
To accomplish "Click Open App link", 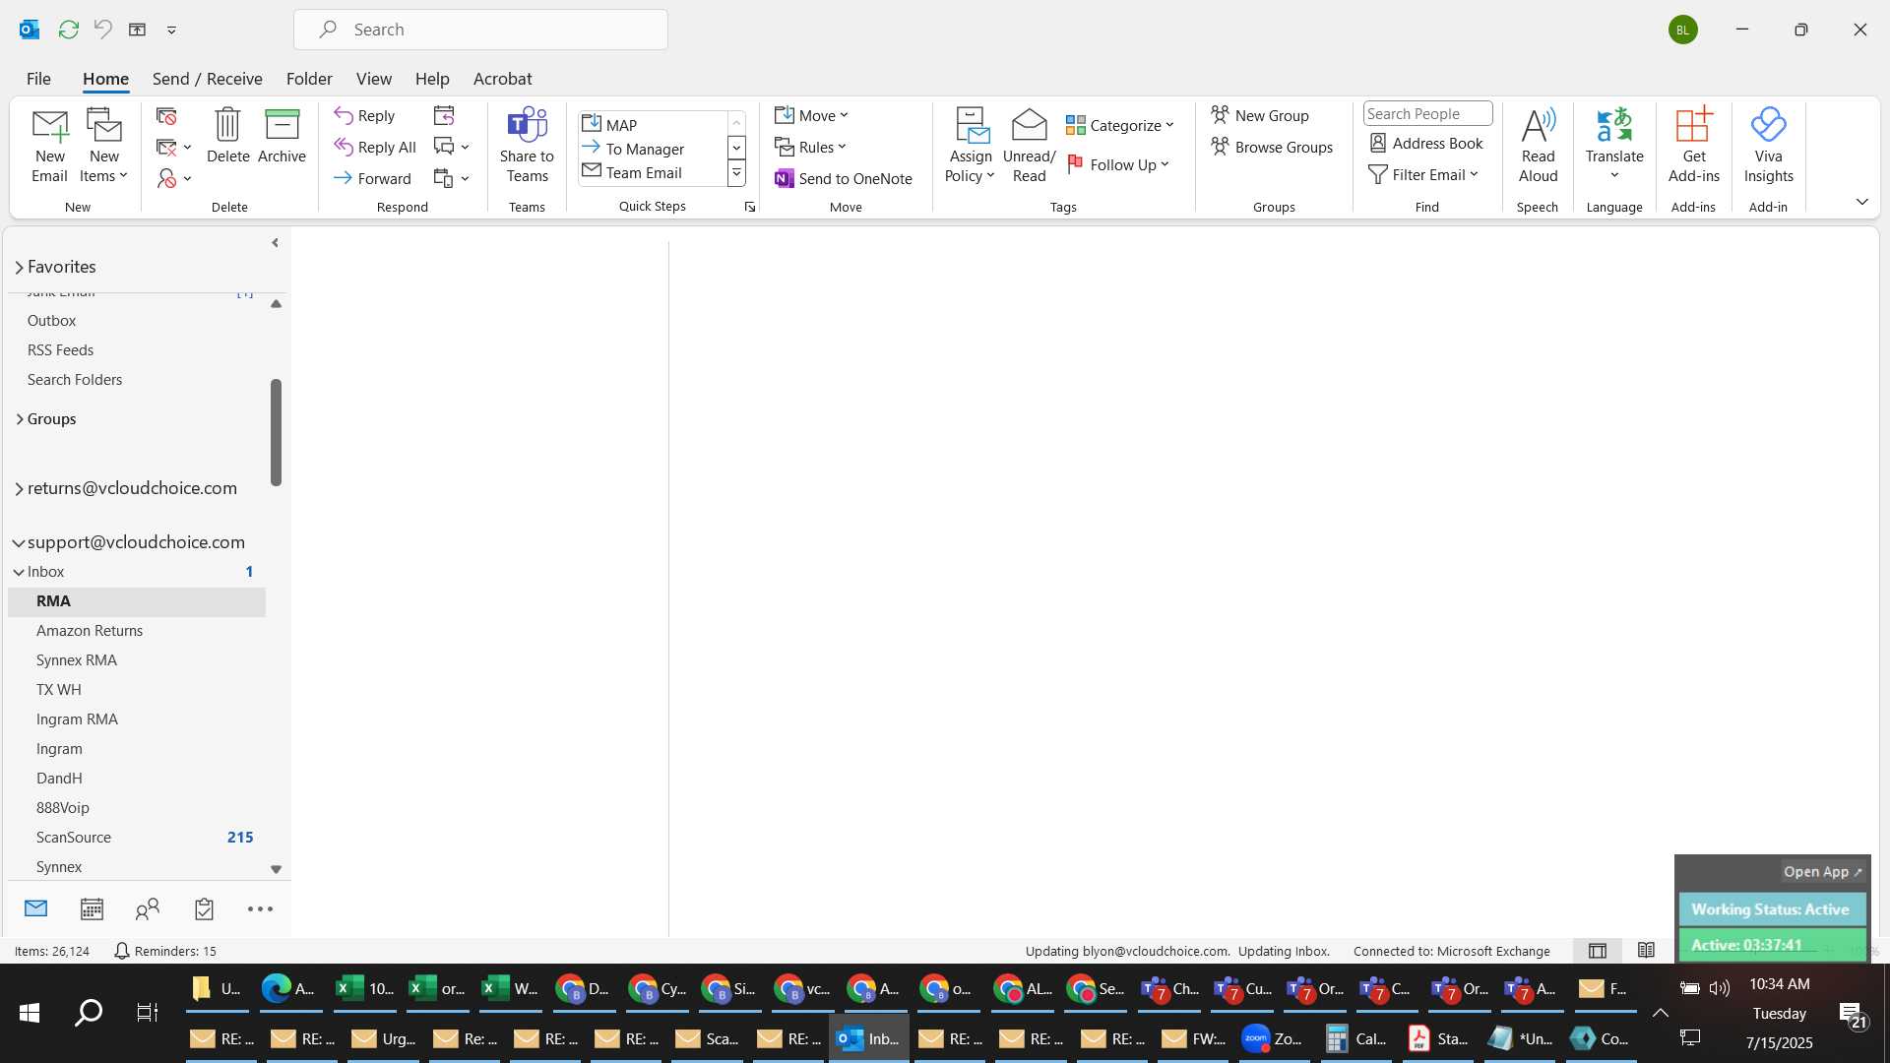I will [1823, 872].
